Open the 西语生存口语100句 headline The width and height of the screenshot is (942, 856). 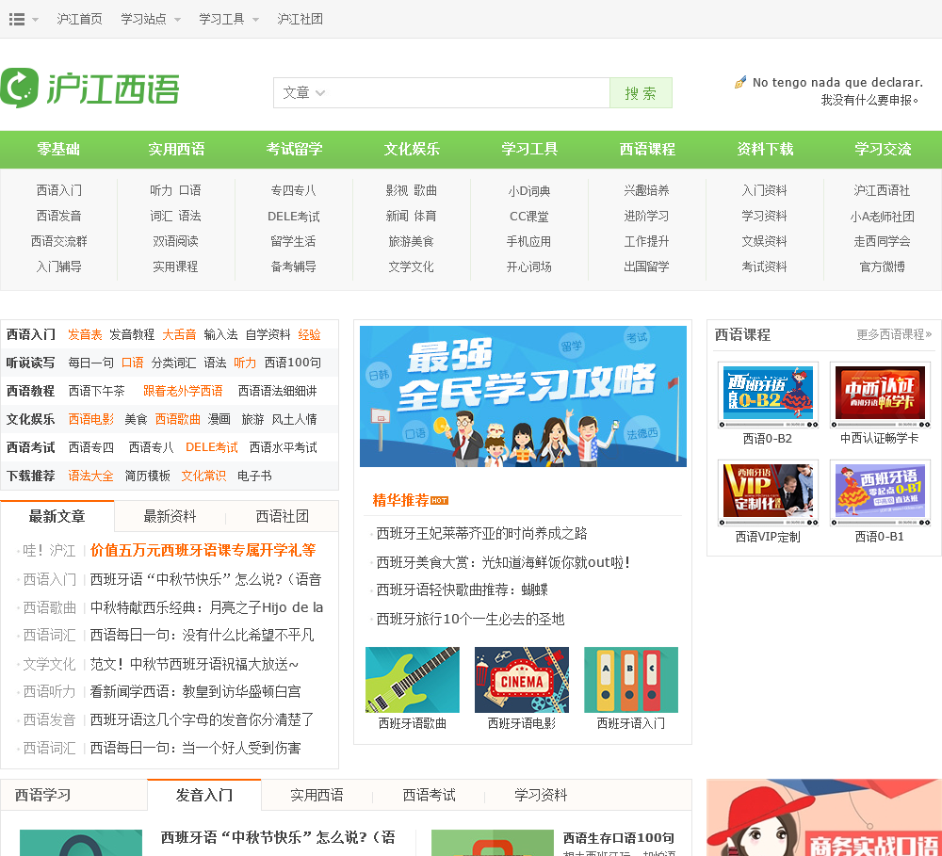pyautogui.click(x=618, y=838)
